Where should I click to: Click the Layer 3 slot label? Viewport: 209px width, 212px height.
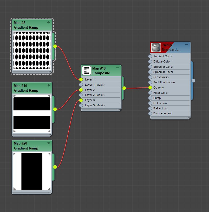click(90, 100)
